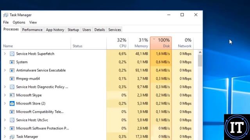Click the Service Host: Diagnostic Policy icon
The image size is (250, 140).
[x=12, y=87]
